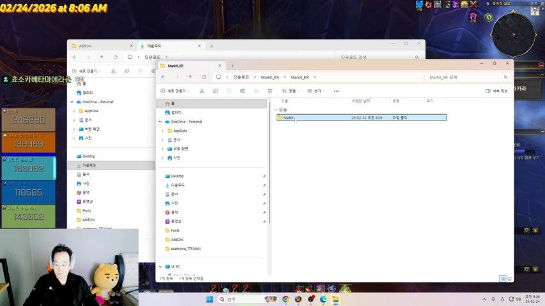The image size is (545, 306).
Task: Open the 보기 view dropdown
Action: click(x=317, y=91)
